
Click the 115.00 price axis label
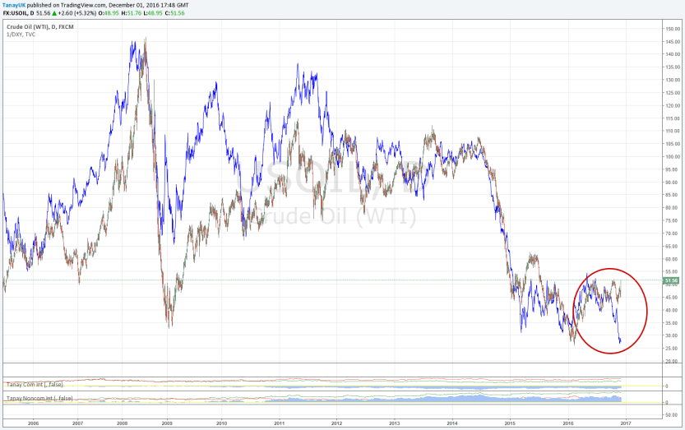point(673,118)
